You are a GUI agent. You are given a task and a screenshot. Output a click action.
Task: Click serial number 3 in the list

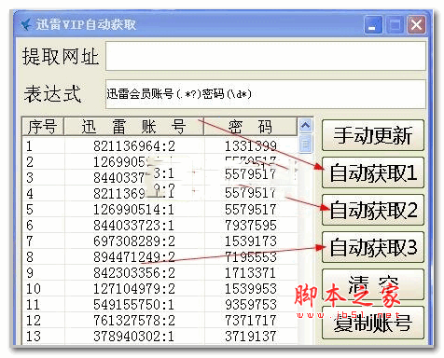(30, 178)
